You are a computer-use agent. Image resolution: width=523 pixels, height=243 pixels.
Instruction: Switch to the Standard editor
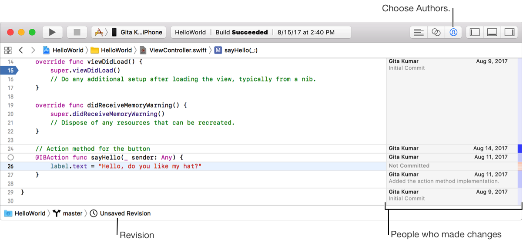click(419, 32)
